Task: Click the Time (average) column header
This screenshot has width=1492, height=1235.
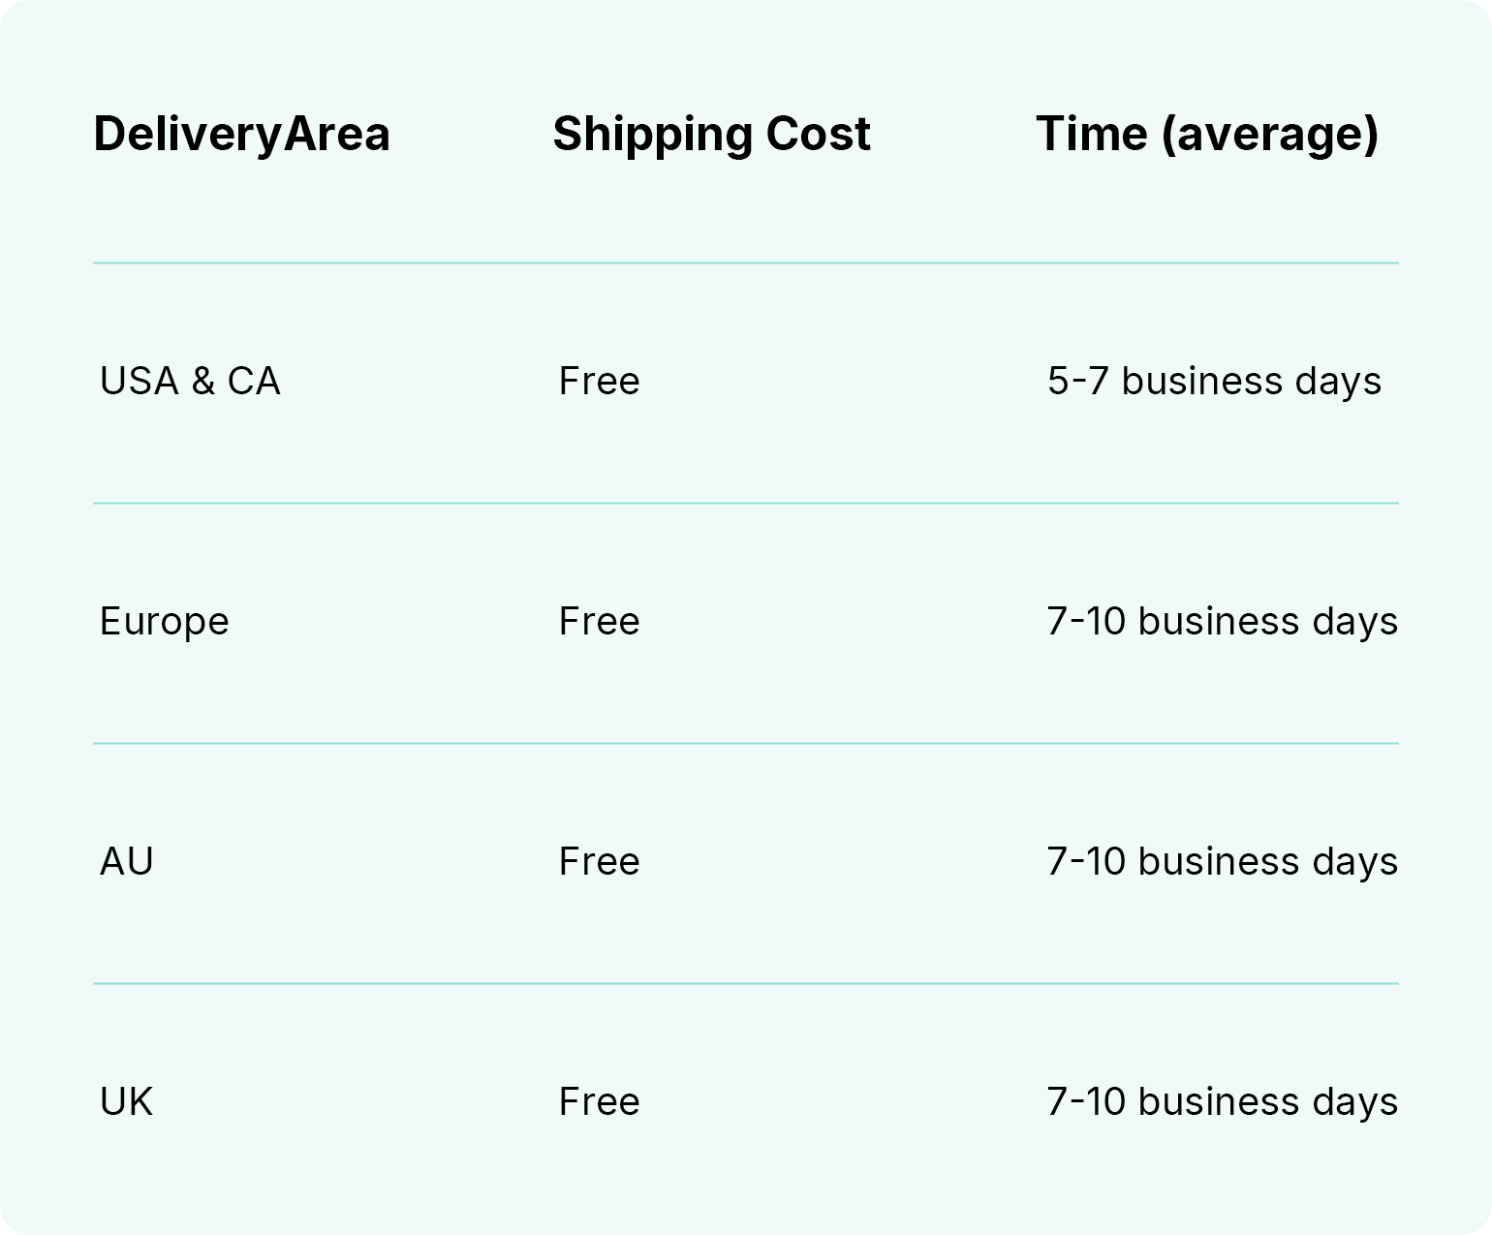Action: pyautogui.click(x=1206, y=134)
